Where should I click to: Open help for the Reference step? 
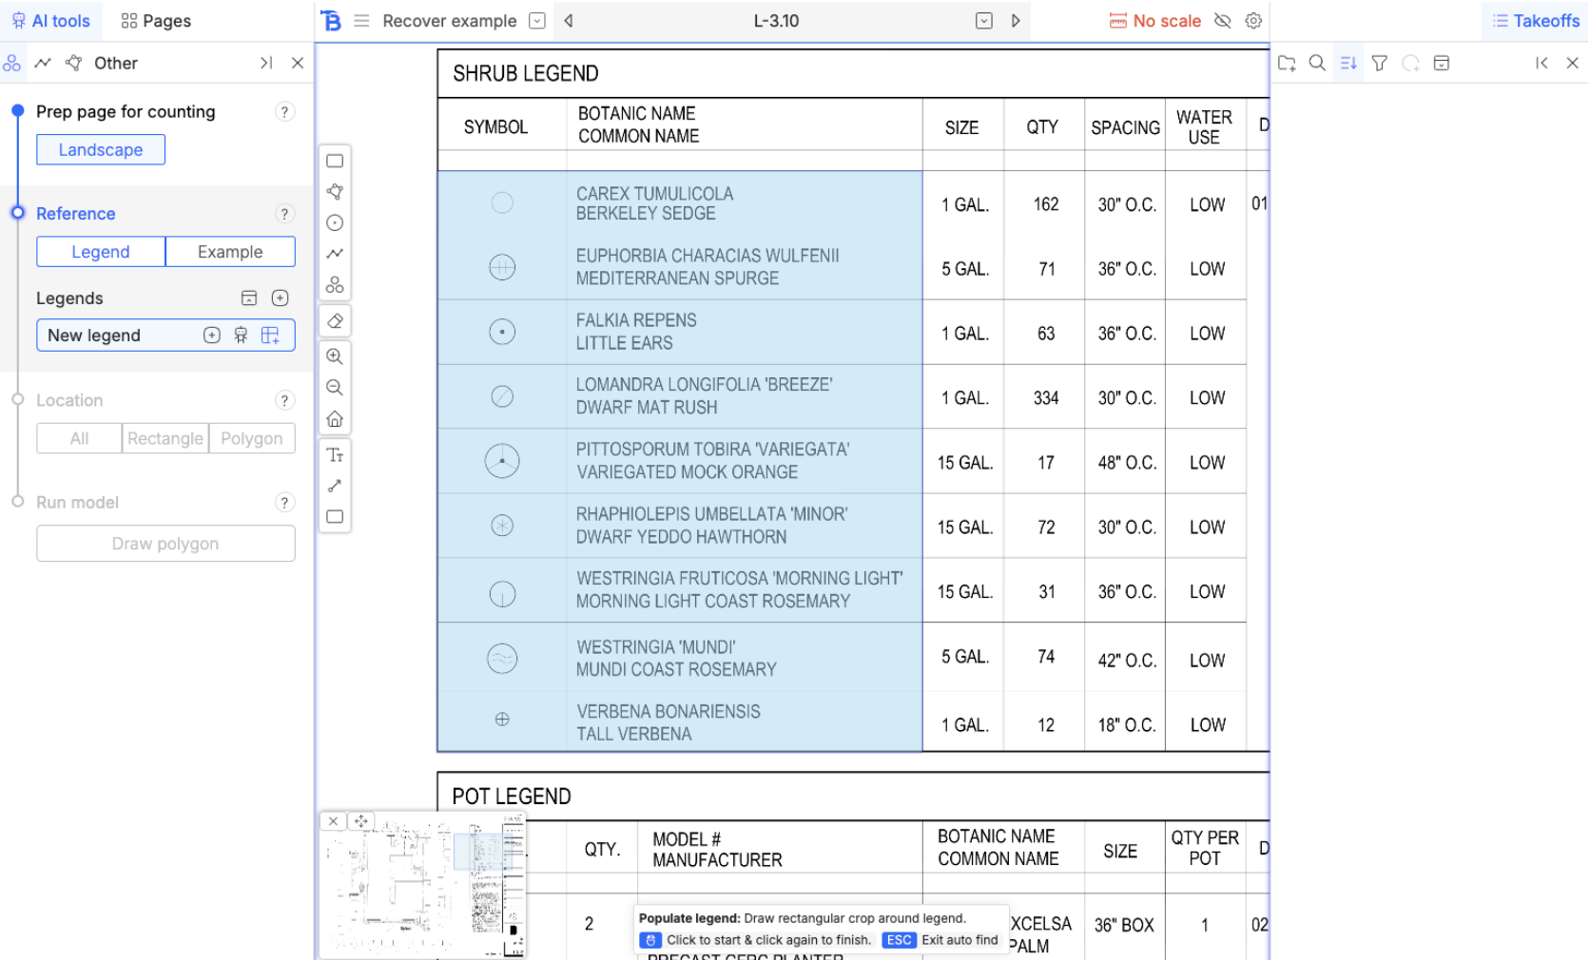pyautogui.click(x=284, y=214)
